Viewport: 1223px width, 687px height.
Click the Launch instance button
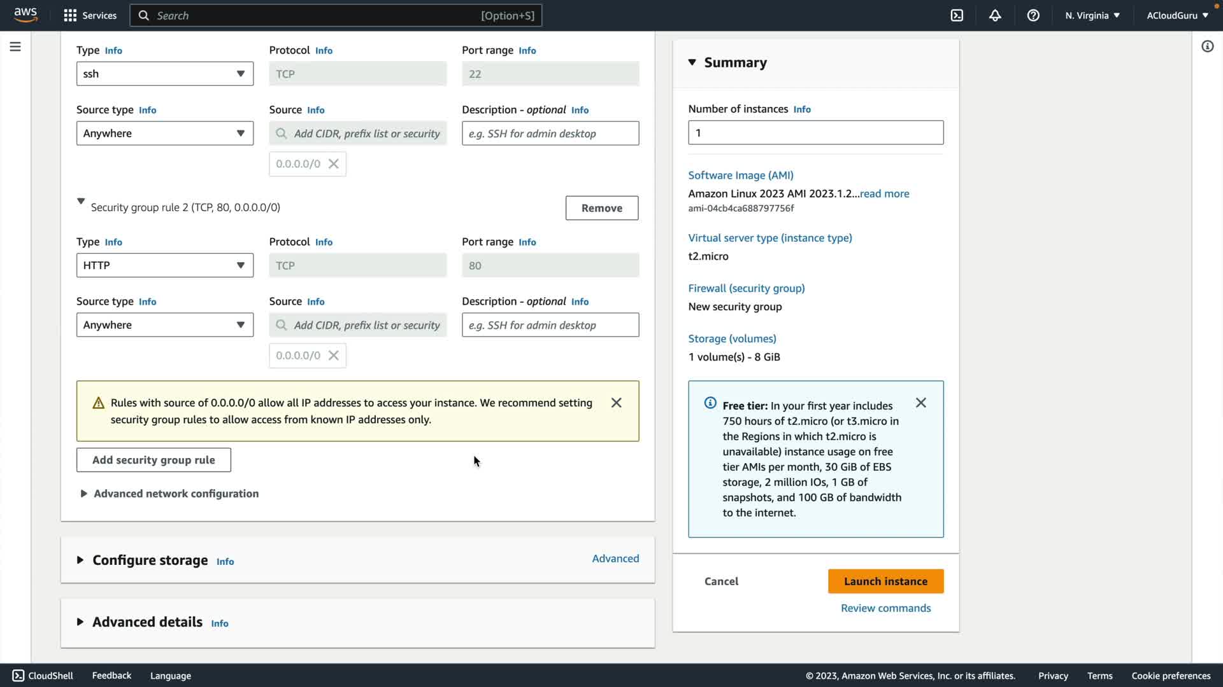click(885, 581)
